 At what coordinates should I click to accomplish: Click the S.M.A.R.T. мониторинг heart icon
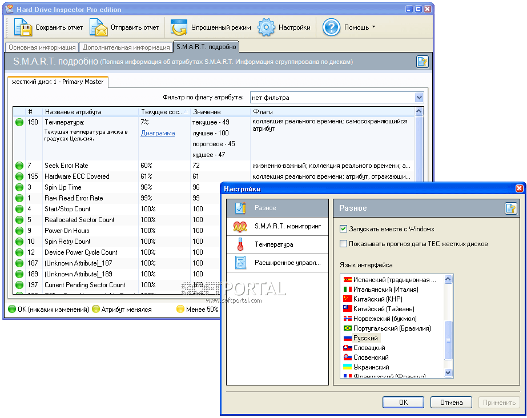[x=240, y=227]
